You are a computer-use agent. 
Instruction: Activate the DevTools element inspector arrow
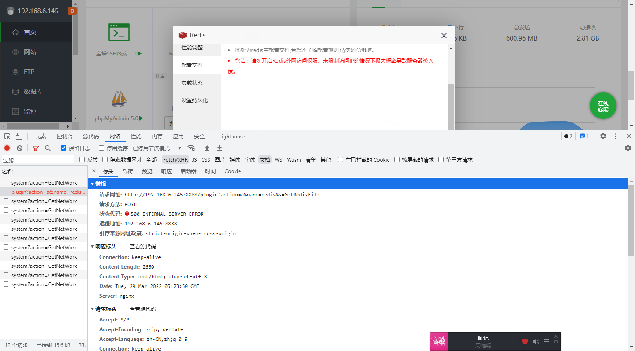point(7,137)
